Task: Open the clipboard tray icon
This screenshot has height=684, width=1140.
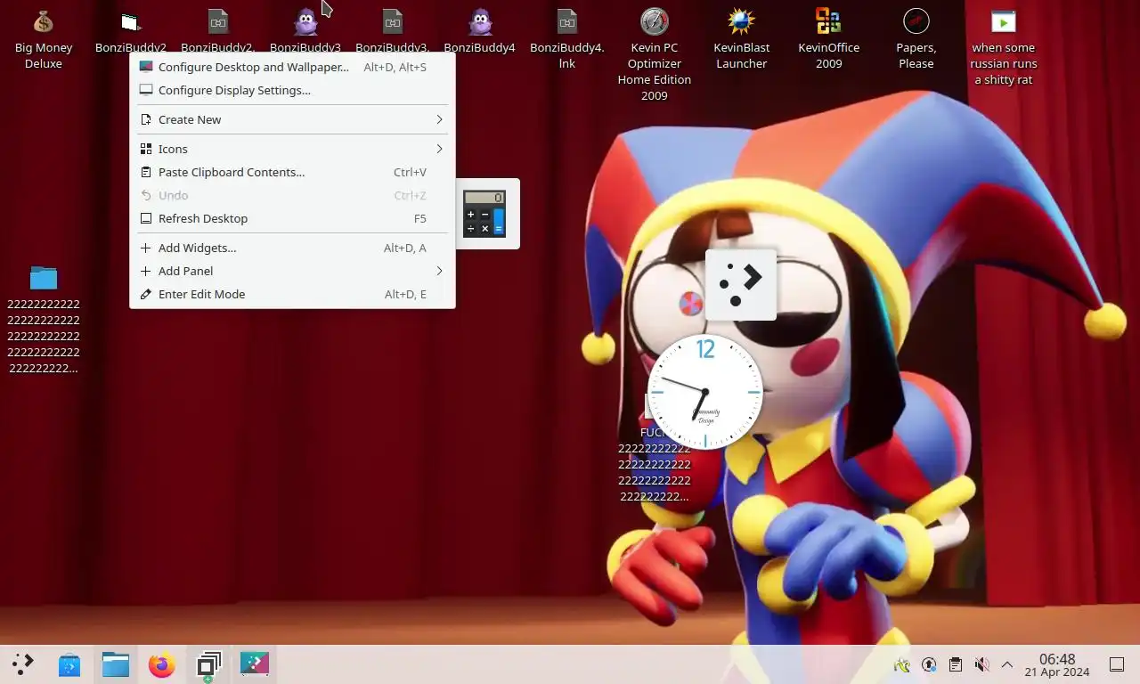Action: (955, 664)
